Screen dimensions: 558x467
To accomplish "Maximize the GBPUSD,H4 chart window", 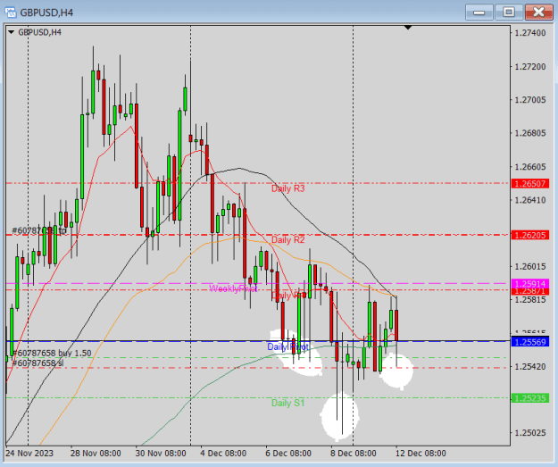I will point(509,13).
